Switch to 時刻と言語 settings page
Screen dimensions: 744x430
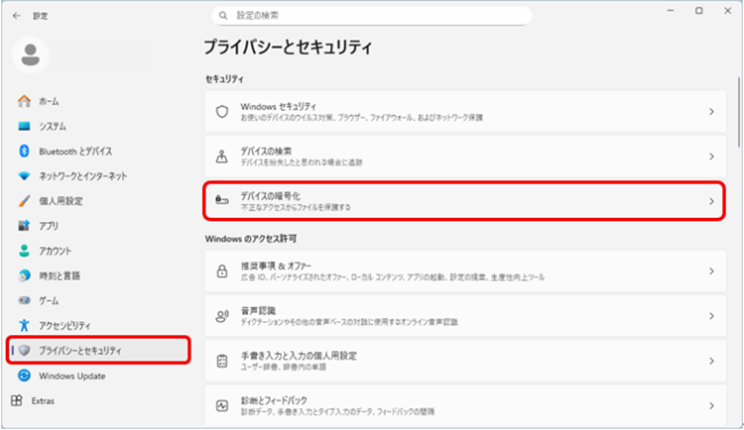click(60, 275)
